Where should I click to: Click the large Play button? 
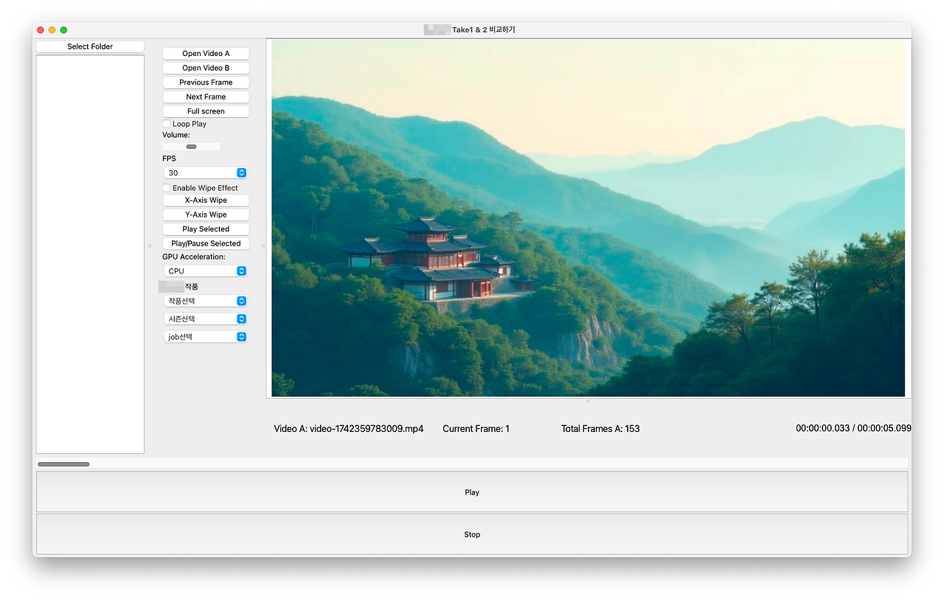point(472,492)
